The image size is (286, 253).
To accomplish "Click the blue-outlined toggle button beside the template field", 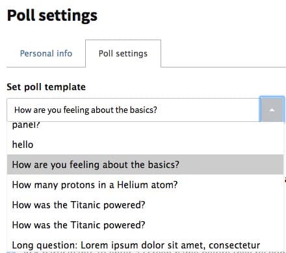I will tap(272, 110).
